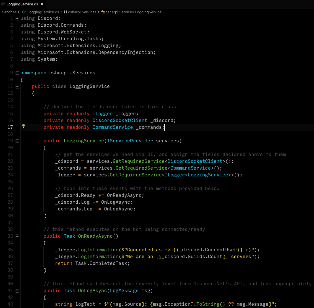Click the csharpi.Services.LoggingService breadcrumb item
Viewport: 314px width, 308px height.
133,12
